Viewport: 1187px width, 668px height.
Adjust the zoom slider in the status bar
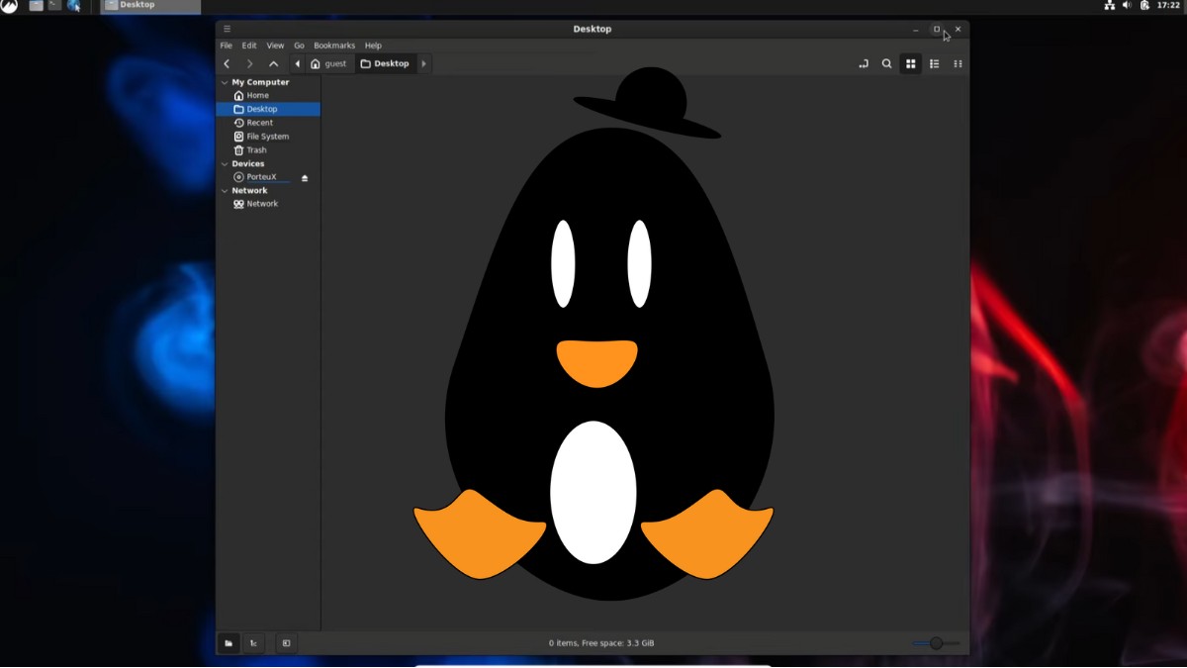(x=934, y=642)
